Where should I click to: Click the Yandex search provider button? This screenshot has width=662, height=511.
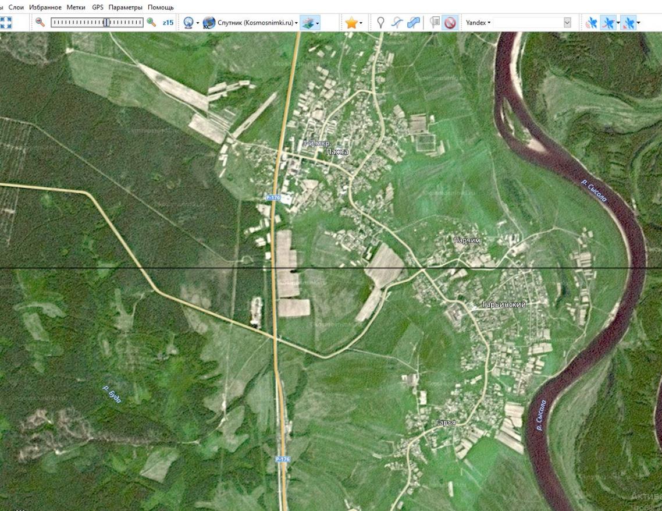[478, 23]
